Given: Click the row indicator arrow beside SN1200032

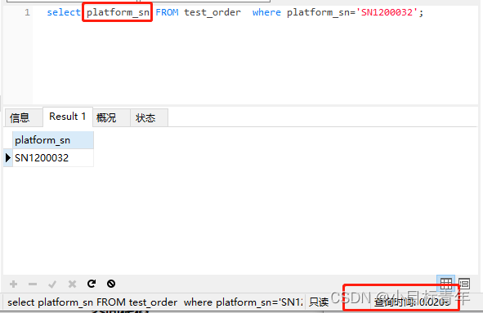Looking at the screenshot, I should (8, 158).
